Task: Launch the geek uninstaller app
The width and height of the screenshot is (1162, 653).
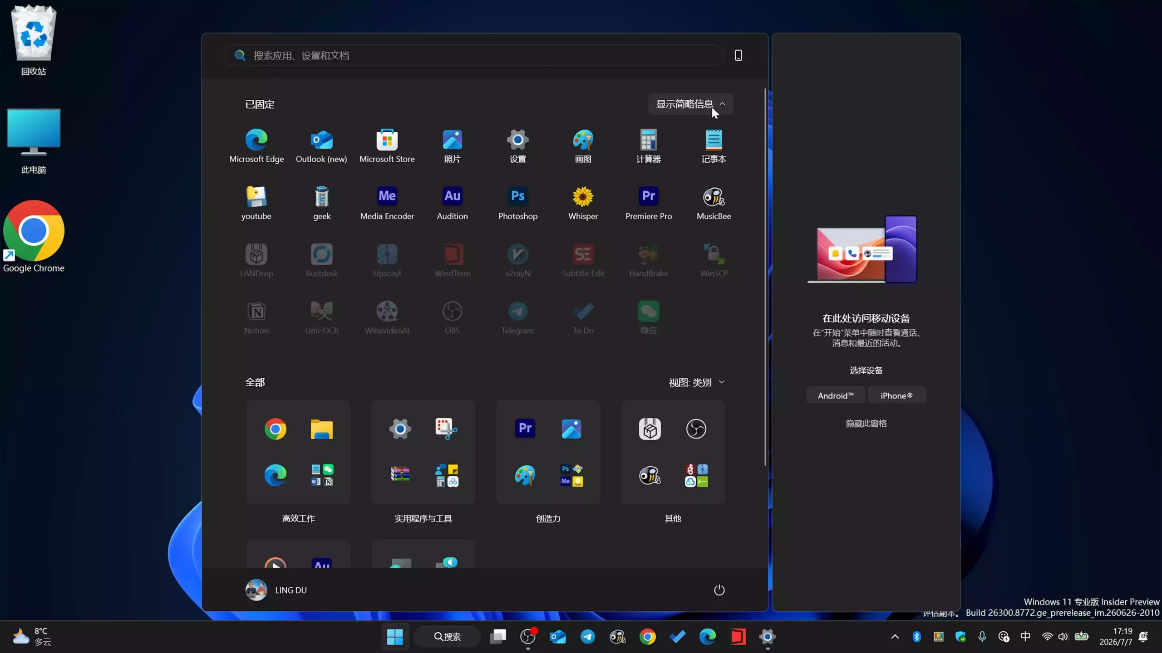Action: pos(321,203)
